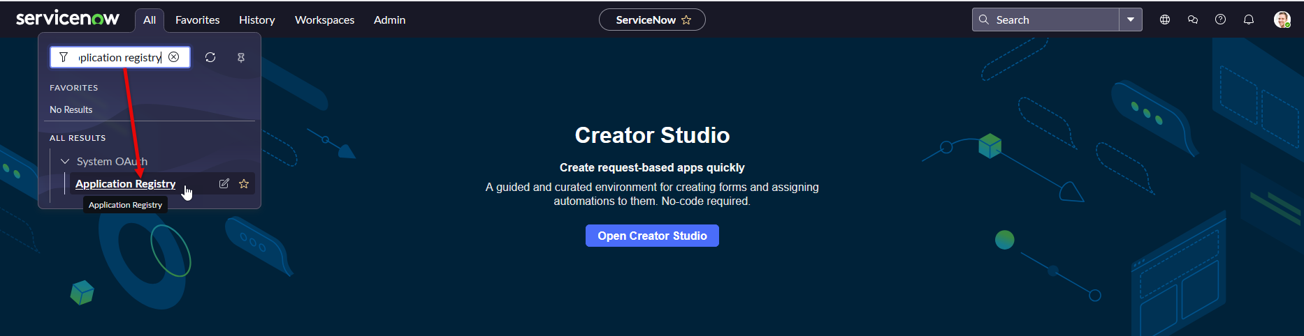Pin the All menu panel
This screenshot has height=336, width=1304.
[x=241, y=58]
